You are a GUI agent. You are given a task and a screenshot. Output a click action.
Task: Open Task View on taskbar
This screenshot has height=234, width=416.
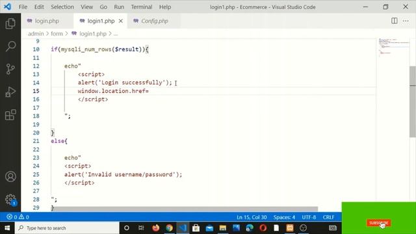tap(141, 228)
